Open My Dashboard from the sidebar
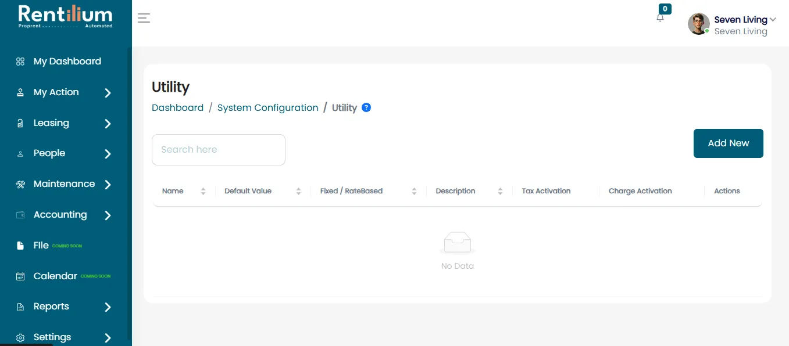789x346 pixels. [x=67, y=62]
